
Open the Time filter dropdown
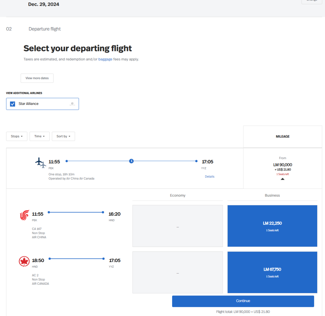[39, 136]
